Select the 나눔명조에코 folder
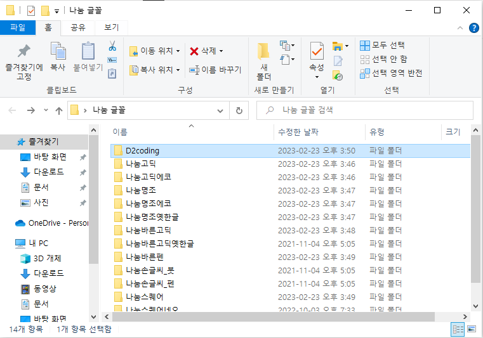The height and width of the screenshot is (338, 483). click(290, 204)
